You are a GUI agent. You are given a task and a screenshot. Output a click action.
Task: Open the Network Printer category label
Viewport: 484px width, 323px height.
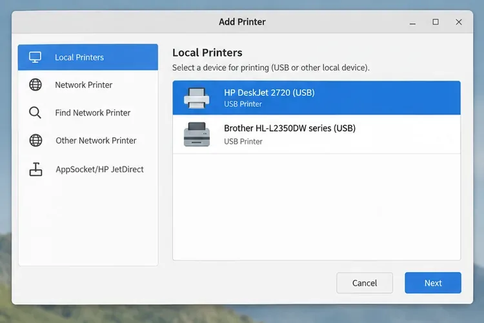pos(84,85)
